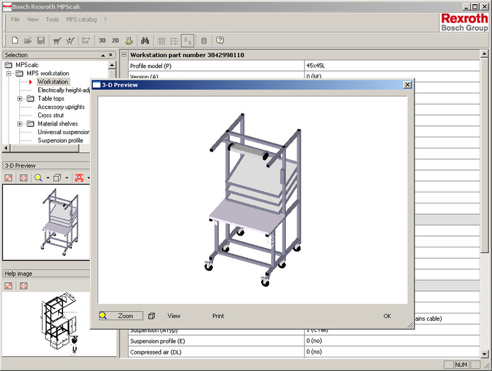Viewport: 492px width, 371px height.
Task: Open view cube dropdown in 3-D Preview panel
Action: coord(67,178)
